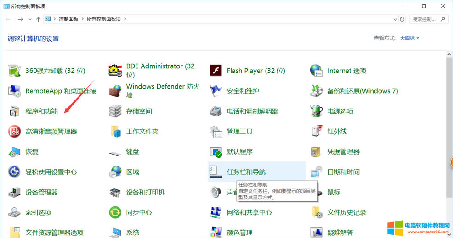Open the 网络和共享中心 icon
Viewport: 453px width, 238px height.
(216, 212)
